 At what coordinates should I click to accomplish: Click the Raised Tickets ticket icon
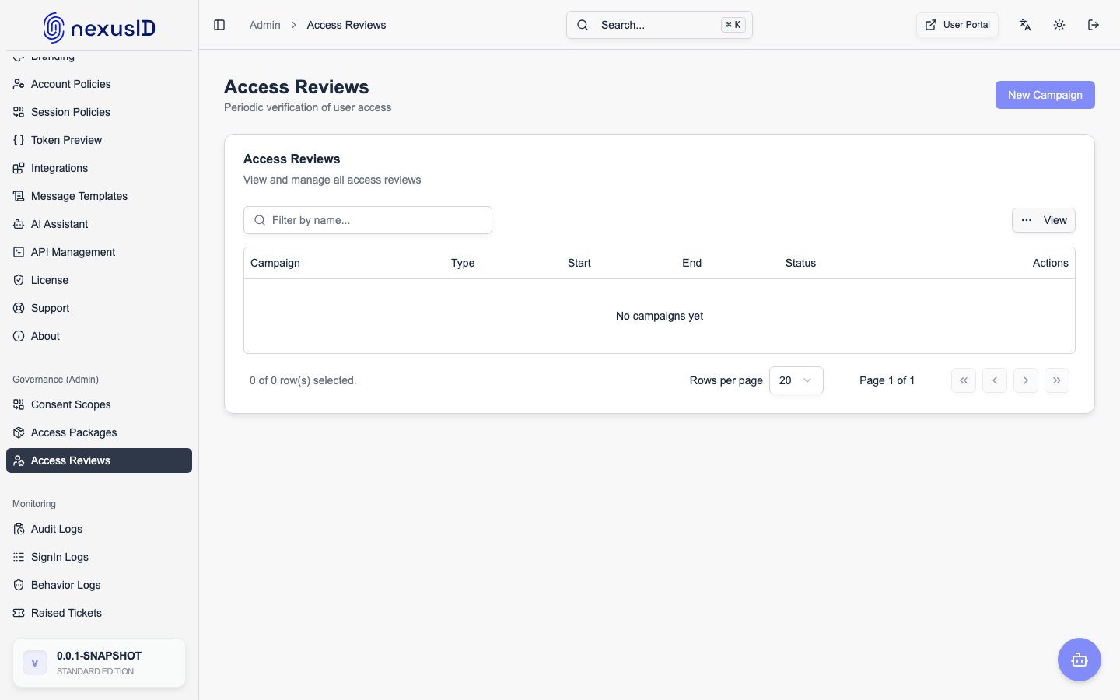[19, 613]
